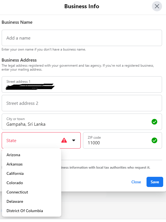Screen dimensions: 166x222
Task: Click the Close link button
Action: (136, 182)
